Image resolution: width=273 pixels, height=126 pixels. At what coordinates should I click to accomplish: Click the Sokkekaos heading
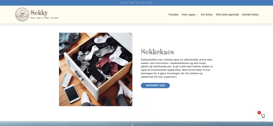pyautogui.click(x=157, y=52)
